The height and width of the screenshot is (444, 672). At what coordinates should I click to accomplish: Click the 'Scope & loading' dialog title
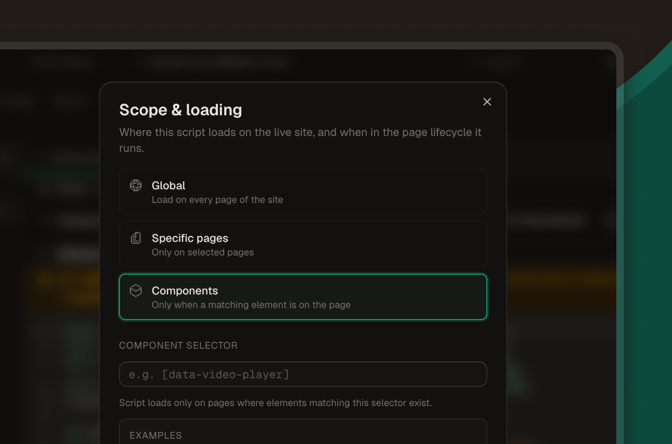click(x=181, y=110)
